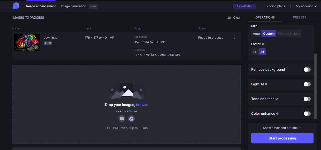Screen dimensions: 321x150
Task: Turn on the Light AI switch
Action: click(307, 84)
